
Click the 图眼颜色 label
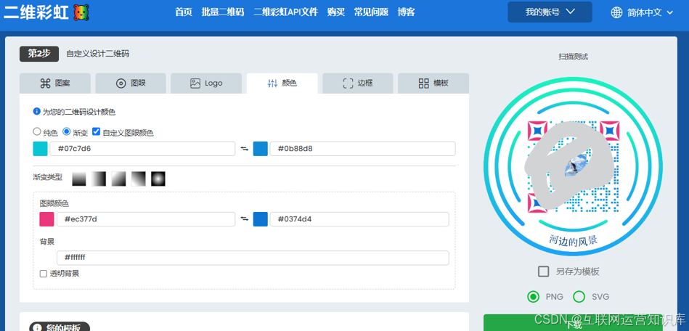(54, 203)
